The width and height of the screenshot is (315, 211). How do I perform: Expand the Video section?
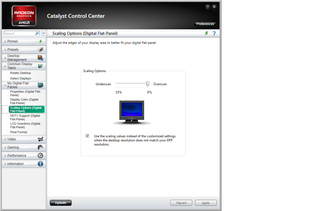(5, 139)
